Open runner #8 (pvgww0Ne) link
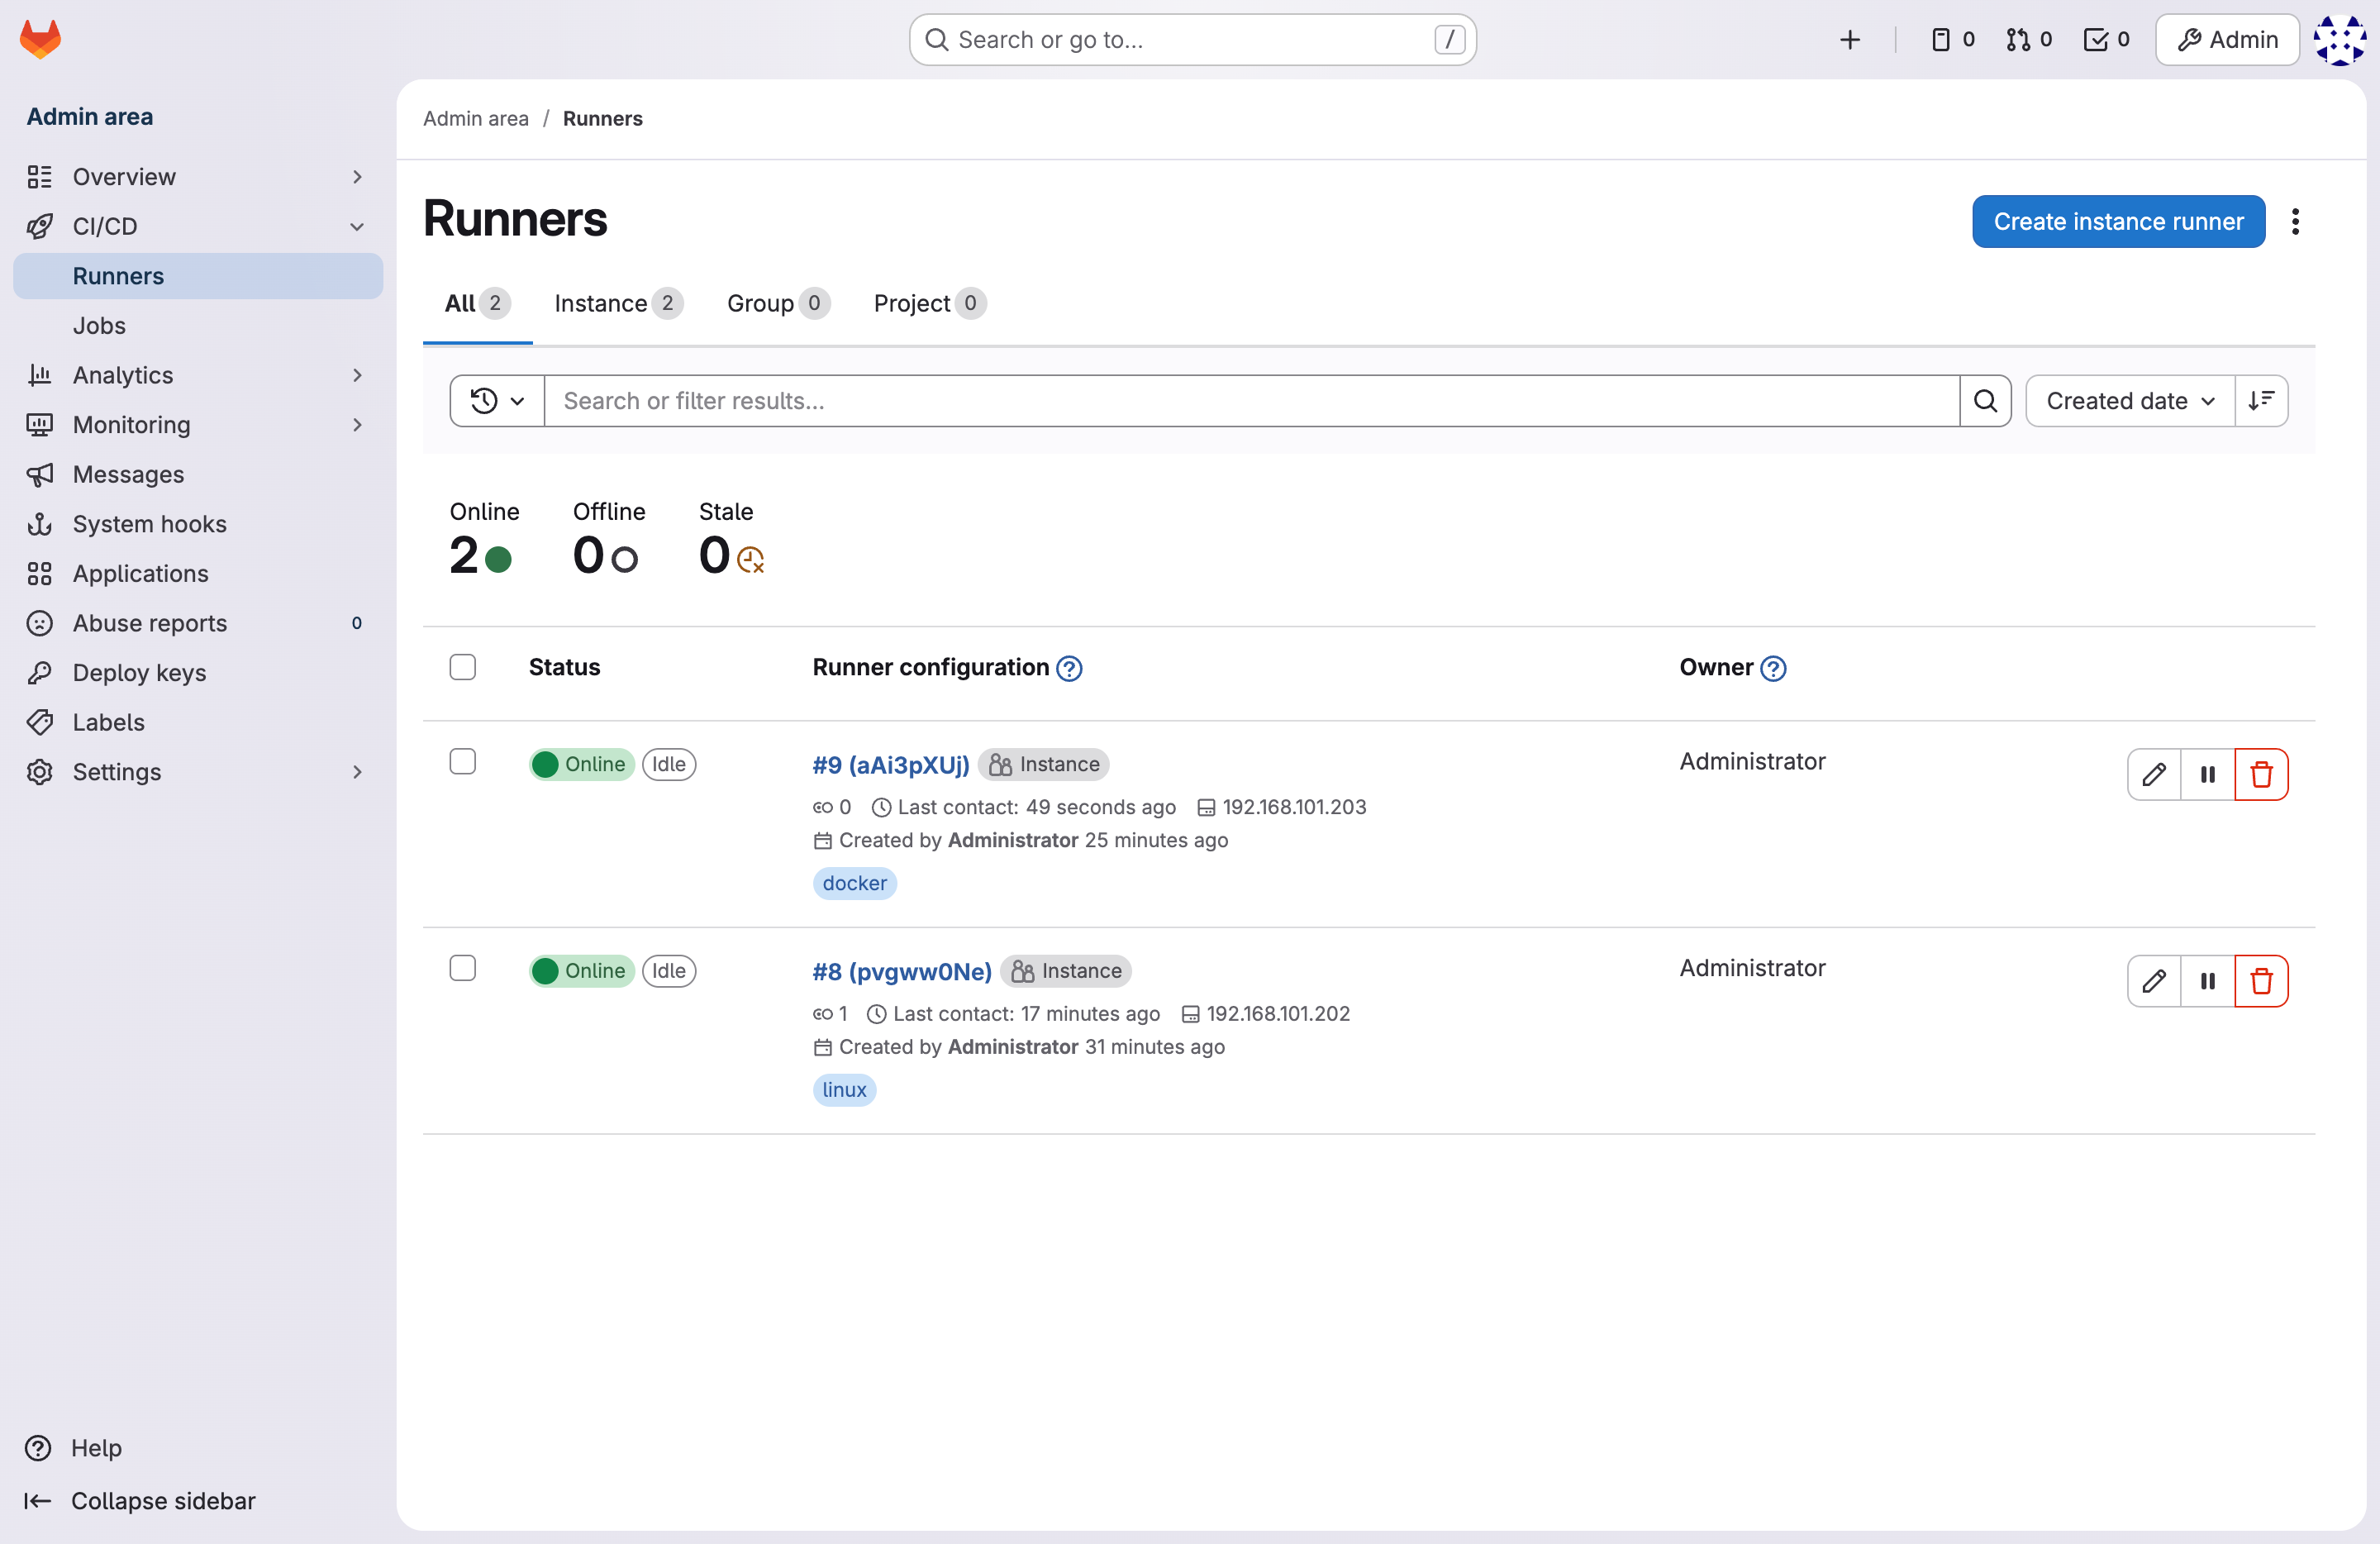 point(901,971)
